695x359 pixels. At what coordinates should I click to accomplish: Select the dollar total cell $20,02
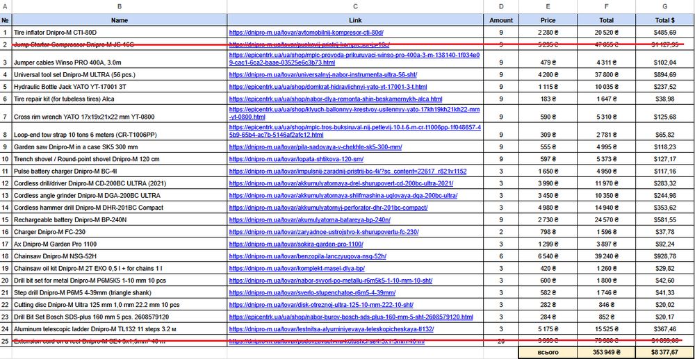(x=665, y=305)
